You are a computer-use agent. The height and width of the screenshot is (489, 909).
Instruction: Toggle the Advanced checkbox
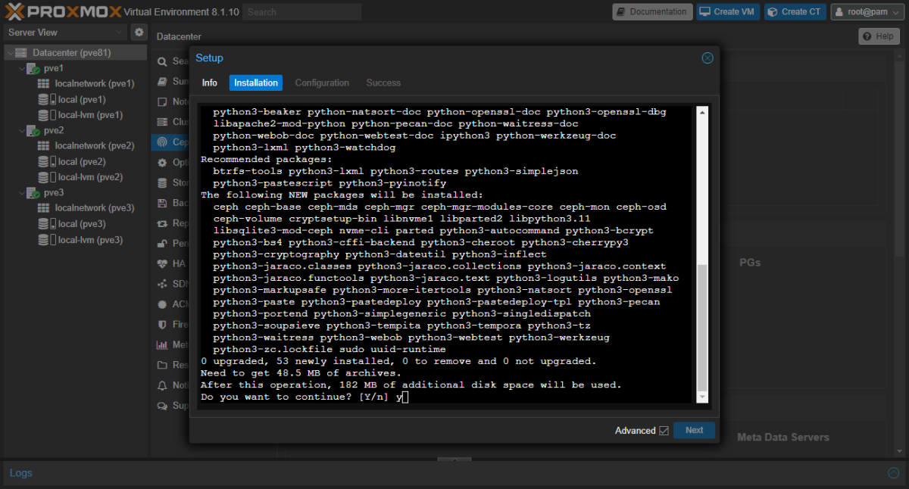point(664,431)
